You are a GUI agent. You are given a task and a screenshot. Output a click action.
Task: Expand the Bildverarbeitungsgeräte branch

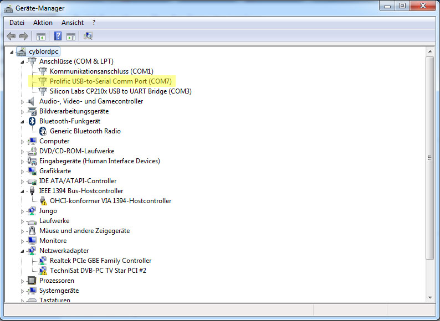tap(23, 112)
